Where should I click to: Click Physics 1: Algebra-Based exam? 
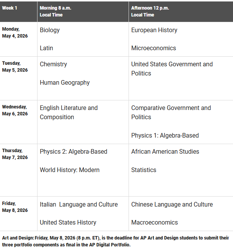[x=165, y=135]
